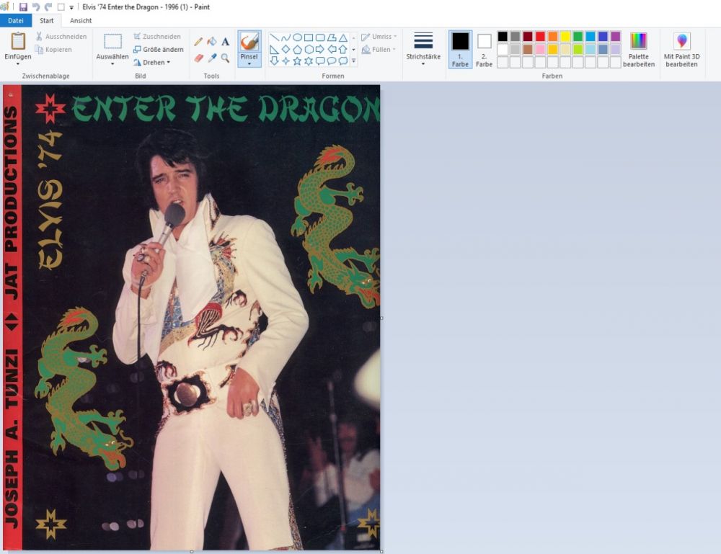Click the Kopieren button
The image size is (721, 554).
[x=54, y=50]
